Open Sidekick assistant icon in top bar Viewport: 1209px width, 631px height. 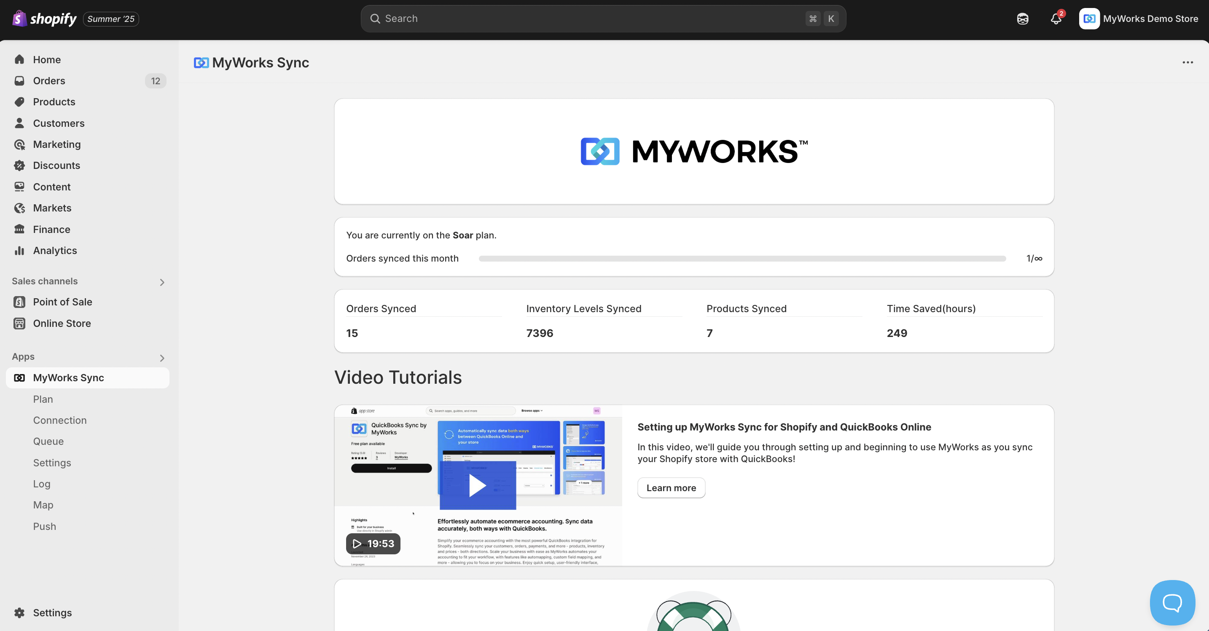click(1023, 19)
